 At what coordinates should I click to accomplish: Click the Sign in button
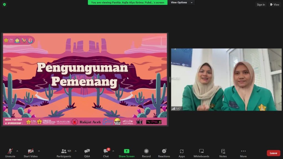coord(261,4)
